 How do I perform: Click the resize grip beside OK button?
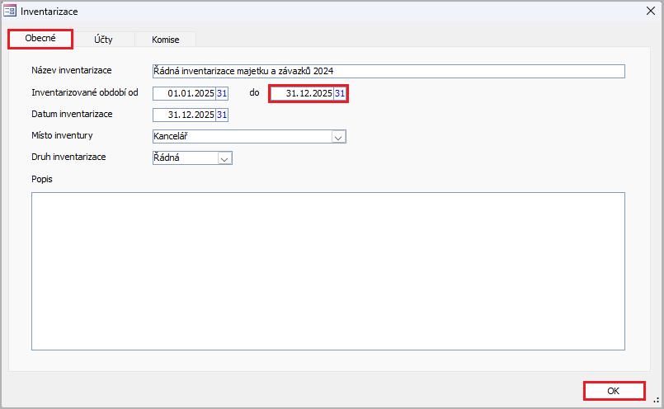coord(657,400)
